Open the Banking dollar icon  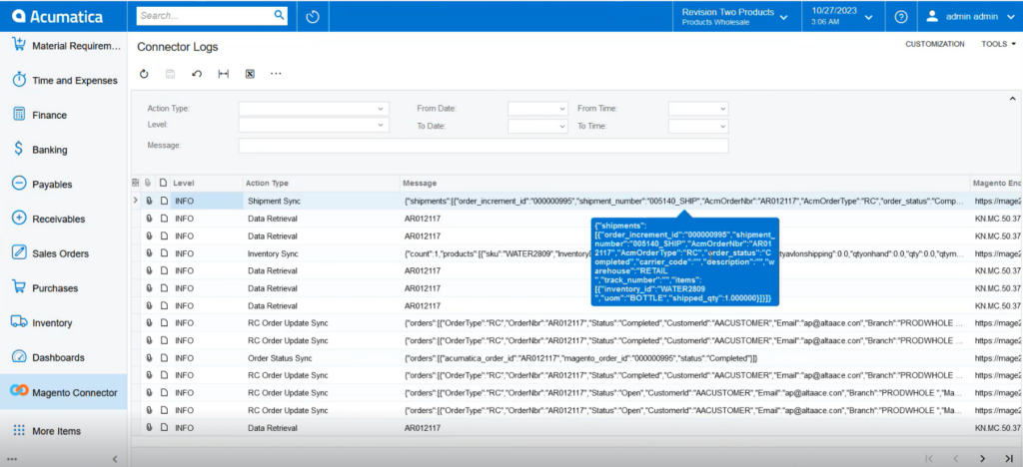[19, 149]
